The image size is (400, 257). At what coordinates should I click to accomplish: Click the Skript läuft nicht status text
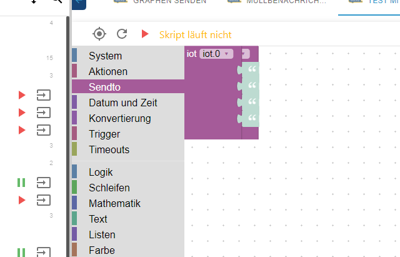tap(196, 35)
